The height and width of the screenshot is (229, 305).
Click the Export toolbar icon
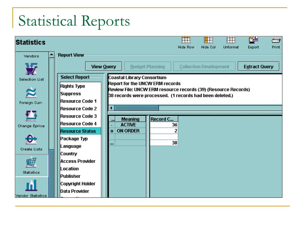[253, 40]
